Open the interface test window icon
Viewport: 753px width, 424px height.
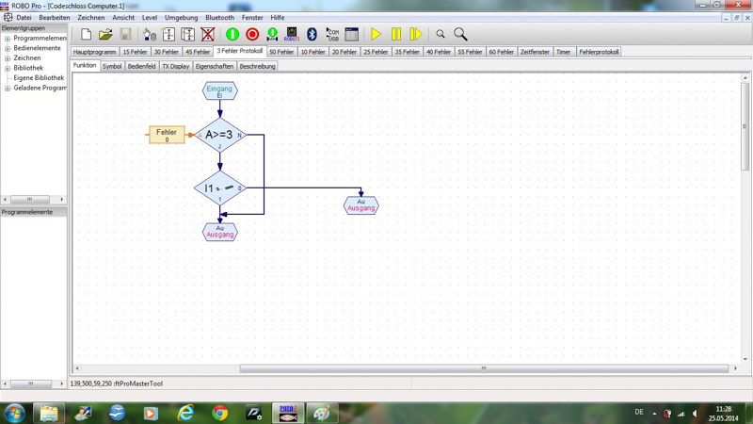coord(351,34)
